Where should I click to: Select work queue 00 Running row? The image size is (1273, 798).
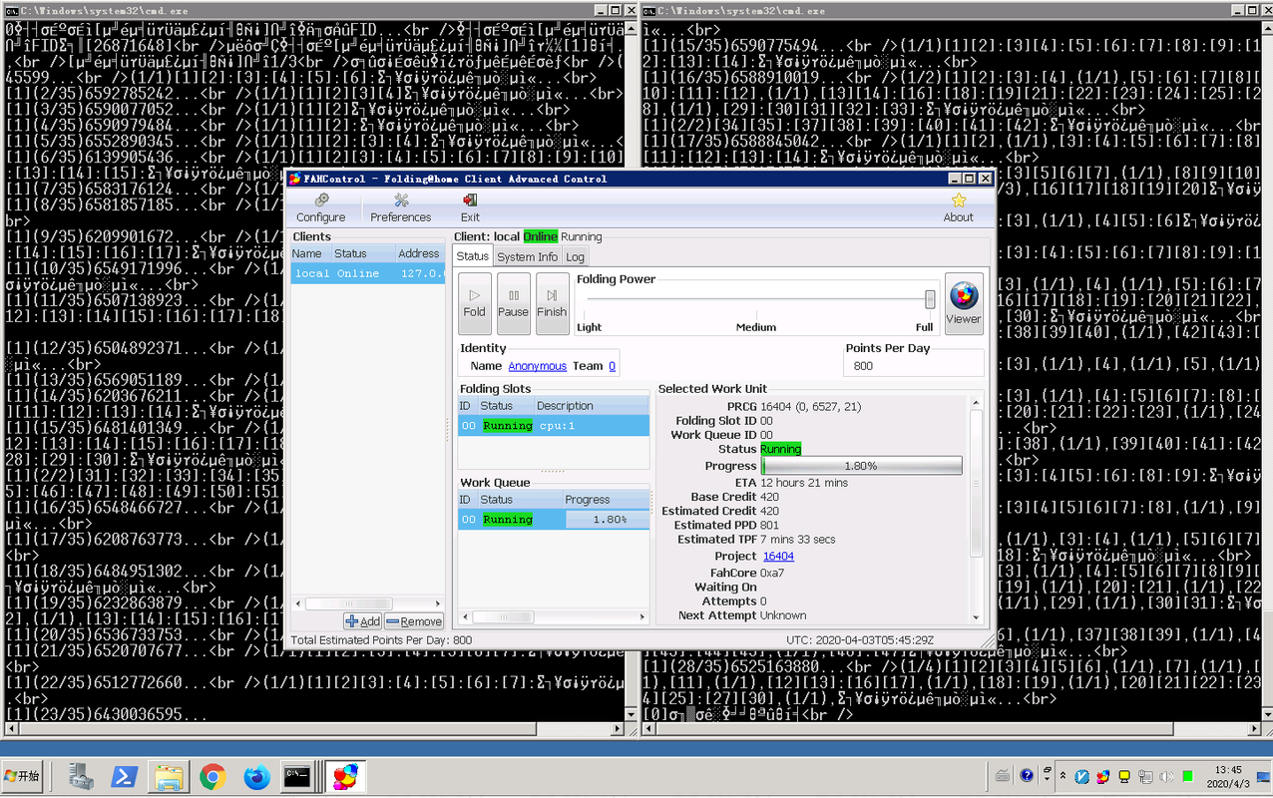554,520
